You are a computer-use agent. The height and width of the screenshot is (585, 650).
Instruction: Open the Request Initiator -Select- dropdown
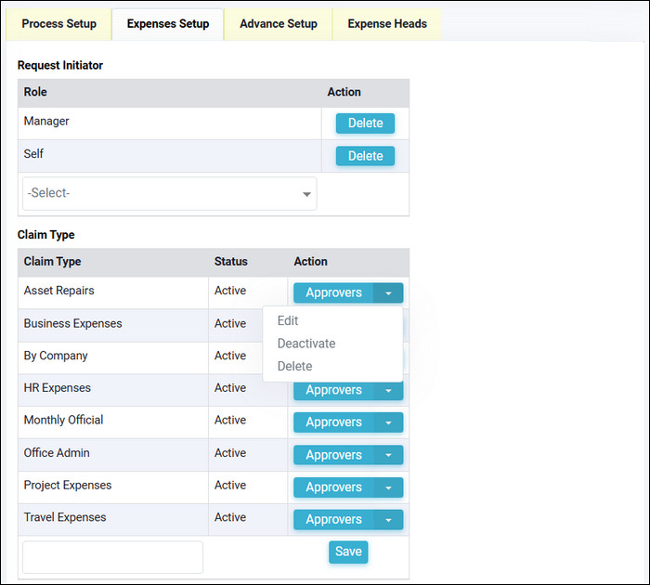click(169, 194)
